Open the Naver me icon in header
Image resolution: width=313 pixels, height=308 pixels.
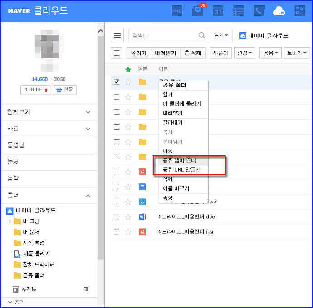pos(177,10)
